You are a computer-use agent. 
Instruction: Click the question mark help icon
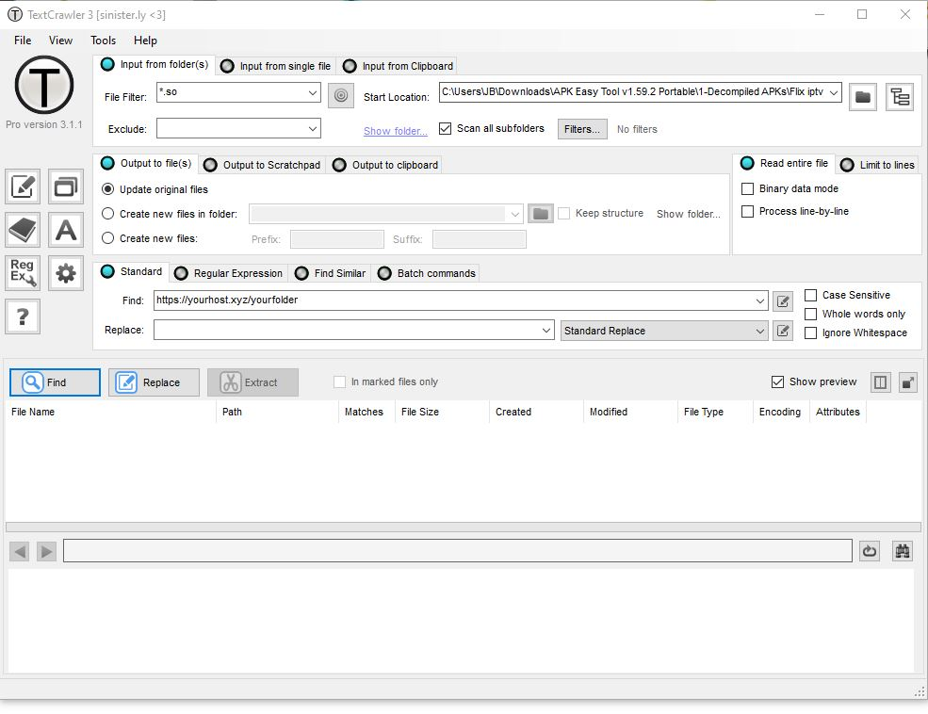click(x=24, y=316)
